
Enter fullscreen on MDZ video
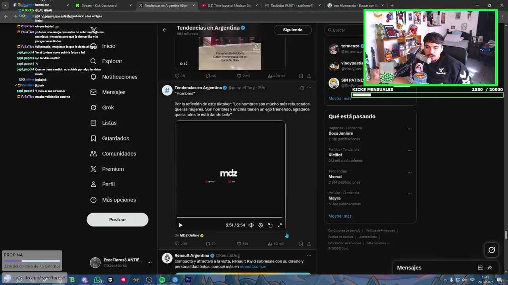click(x=280, y=225)
